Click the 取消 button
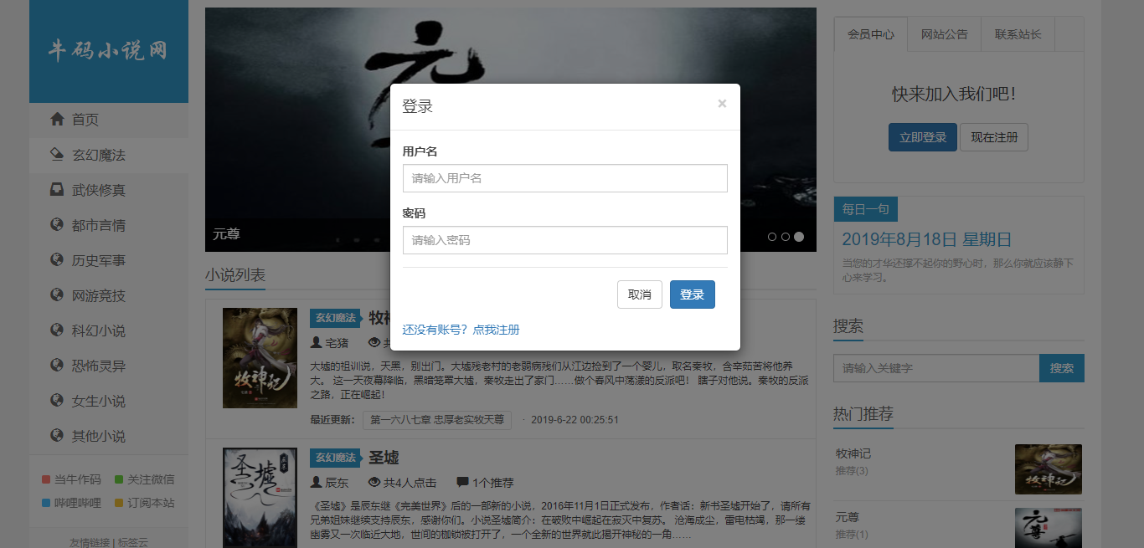Screen dimensions: 1144x548 tap(640, 294)
